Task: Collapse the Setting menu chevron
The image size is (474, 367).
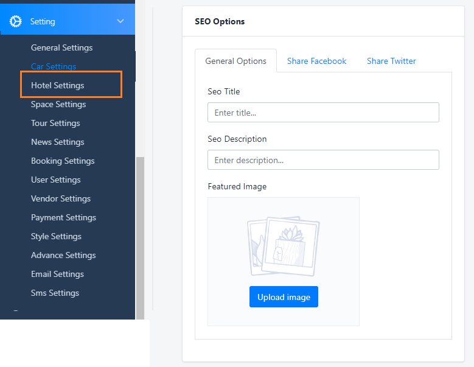Action: (x=120, y=21)
